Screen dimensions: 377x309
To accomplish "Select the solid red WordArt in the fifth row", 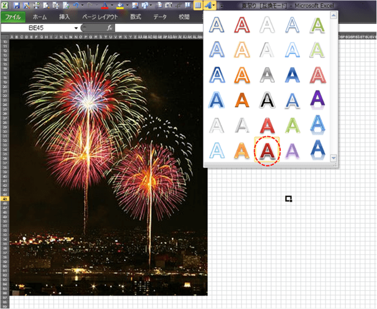I will coord(267,125).
